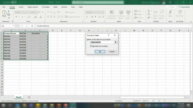Add a new sheet with plus button
The height and width of the screenshot is (108, 193).
[29, 97]
